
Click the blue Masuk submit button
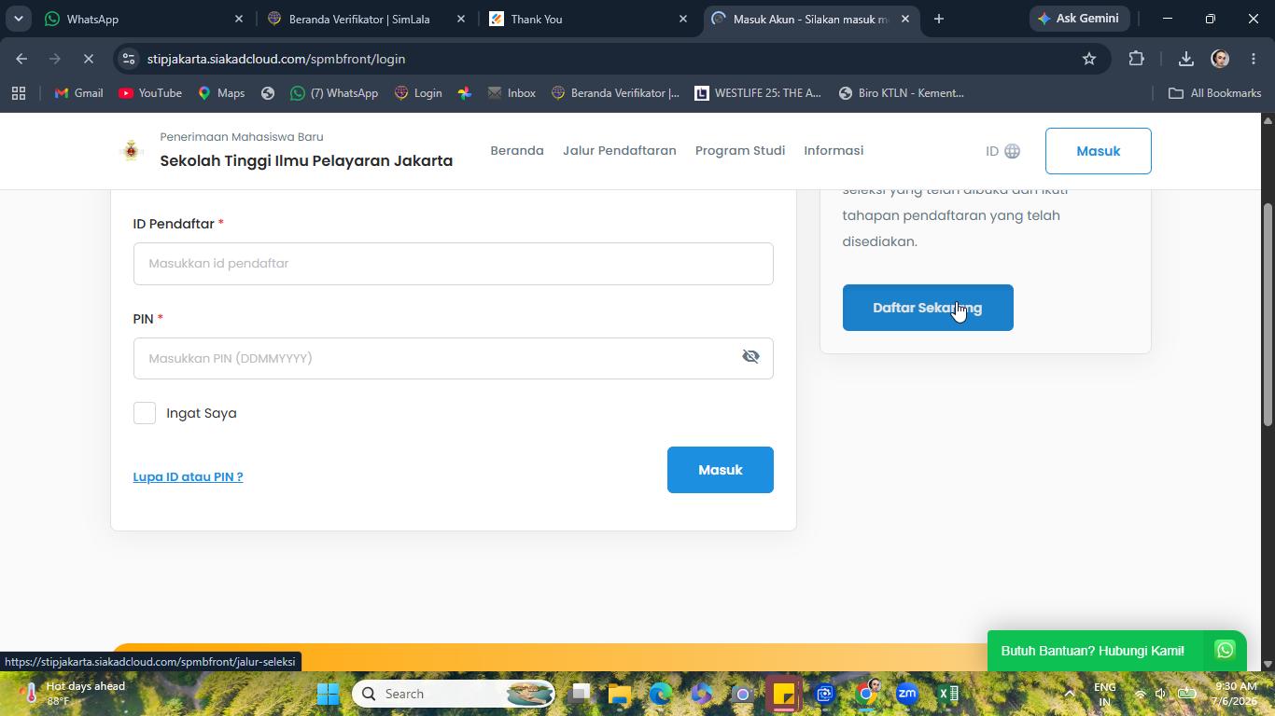click(x=721, y=470)
